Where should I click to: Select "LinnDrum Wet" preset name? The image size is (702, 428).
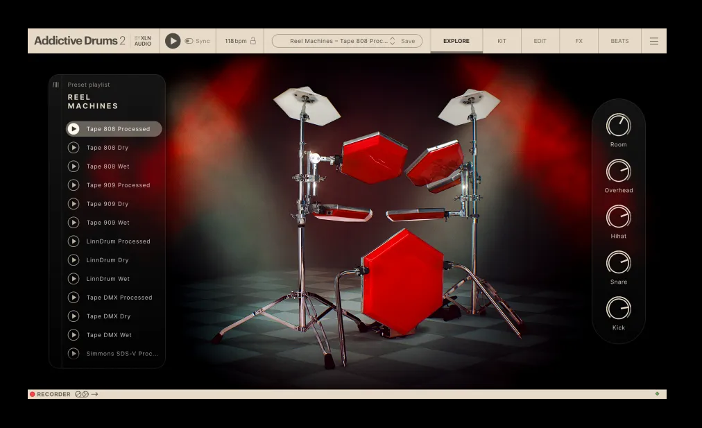[108, 279]
